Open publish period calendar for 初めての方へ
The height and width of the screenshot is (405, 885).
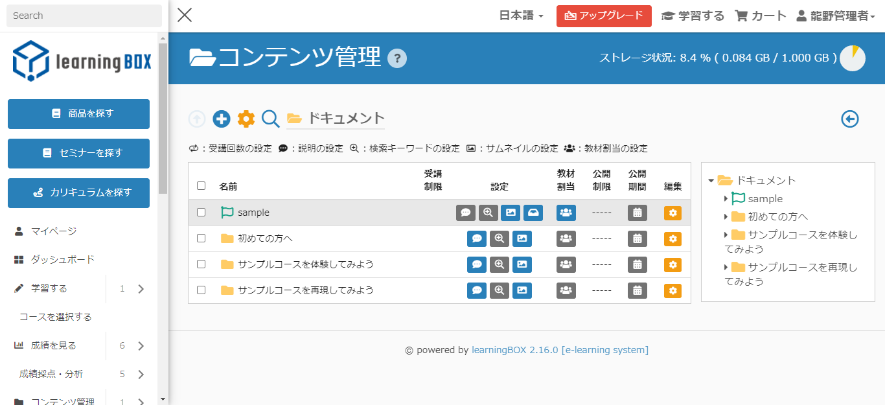(x=637, y=238)
